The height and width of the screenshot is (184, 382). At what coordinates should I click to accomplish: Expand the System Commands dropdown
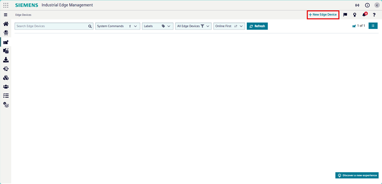(117, 26)
